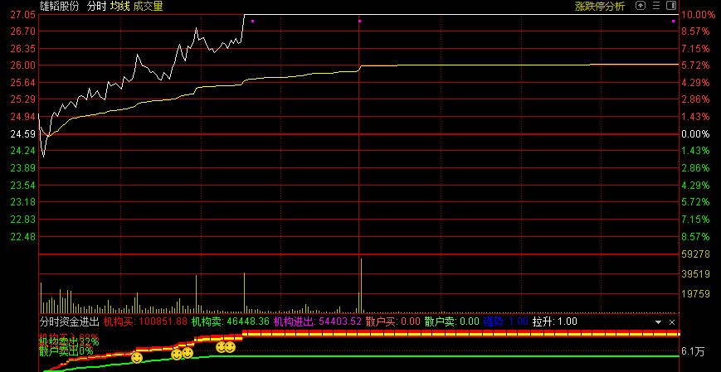Click the 分时资金进出 indicator title
The width and height of the screenshot is (721, 372).
pos(69,321)
